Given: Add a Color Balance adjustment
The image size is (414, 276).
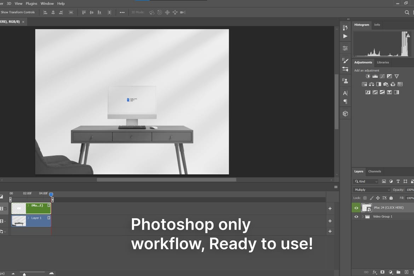Looking at the screenshot, I should coord(372,84).
